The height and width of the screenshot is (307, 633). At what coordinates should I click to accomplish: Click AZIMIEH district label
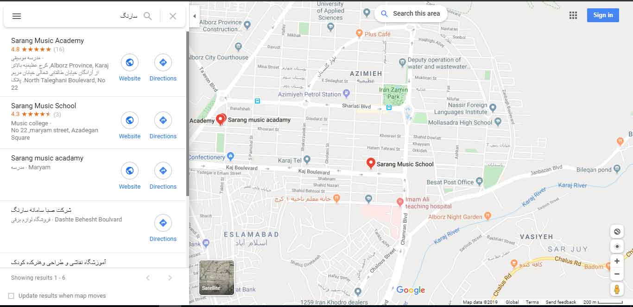[366, 74]
